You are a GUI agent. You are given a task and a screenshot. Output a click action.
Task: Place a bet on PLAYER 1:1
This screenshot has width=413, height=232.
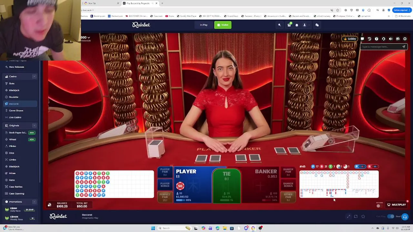193,185
